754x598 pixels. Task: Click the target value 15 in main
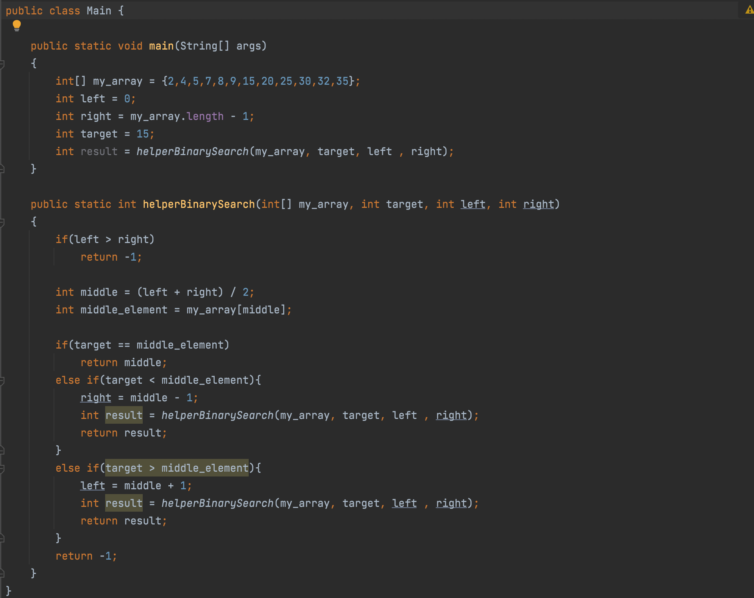click(143, 134)
